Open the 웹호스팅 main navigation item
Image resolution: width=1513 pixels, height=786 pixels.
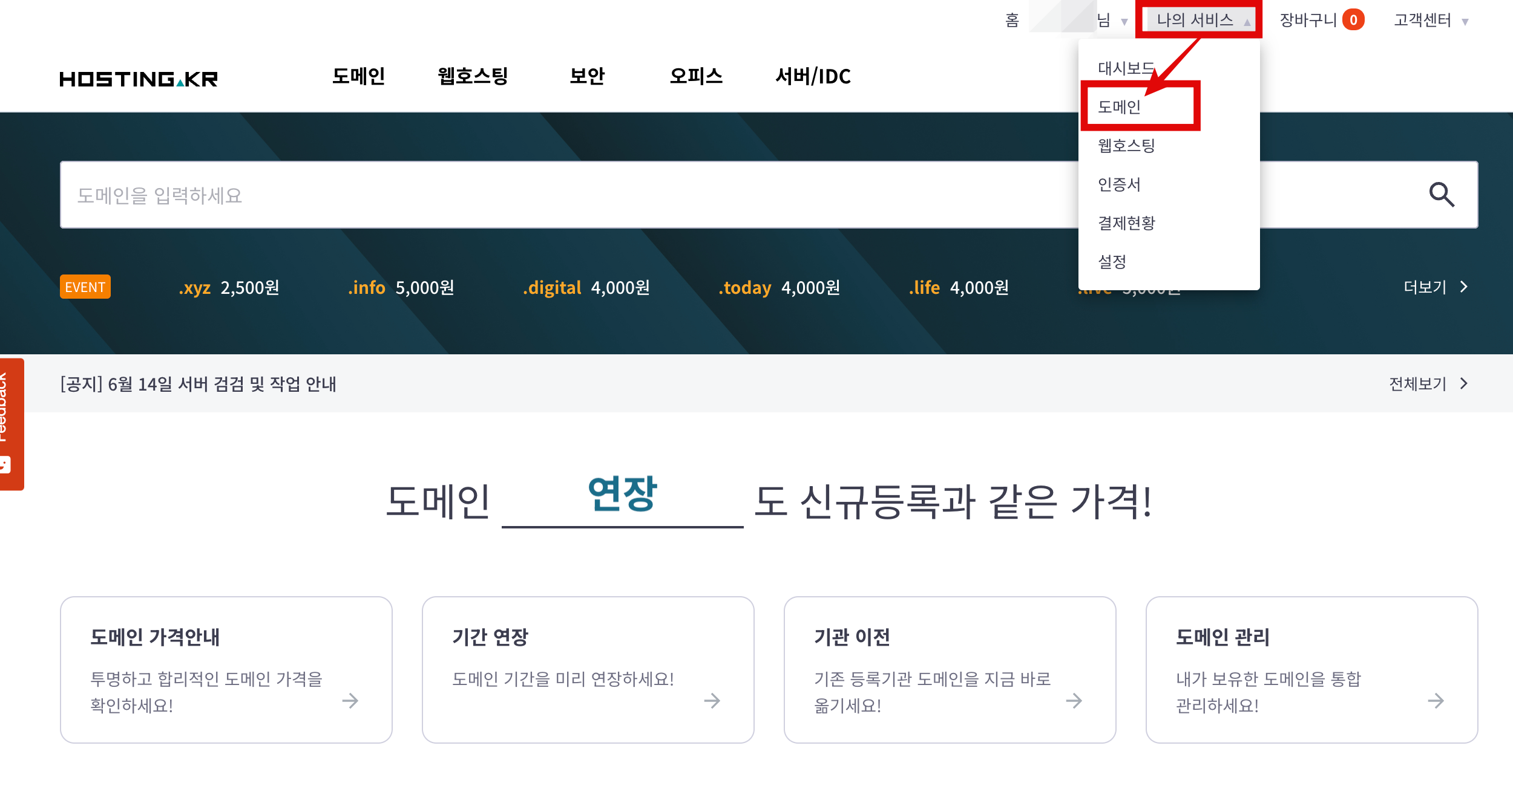click(x=473, y=76)
